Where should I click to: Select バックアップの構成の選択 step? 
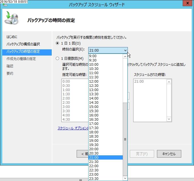23,44
